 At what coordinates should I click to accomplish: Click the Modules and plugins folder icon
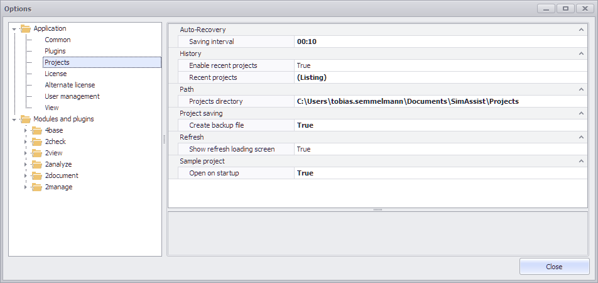click(x=25, y=119)
